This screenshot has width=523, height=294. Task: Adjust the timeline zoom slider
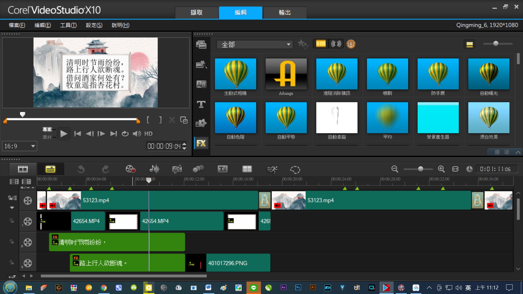pos(421,169)
